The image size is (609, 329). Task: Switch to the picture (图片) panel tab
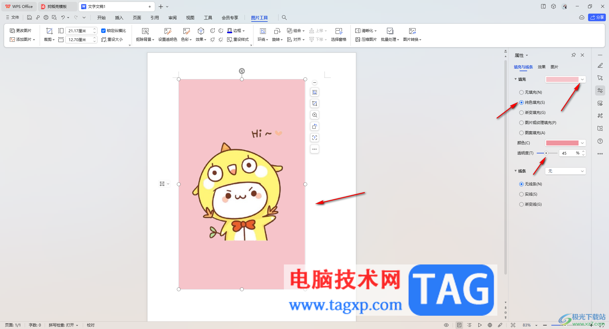[554, 67]
